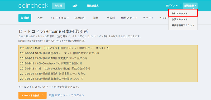
Task: Open 価格アラート section
Action: coord(129,18)
